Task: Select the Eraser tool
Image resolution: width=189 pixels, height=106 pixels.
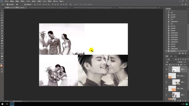Action: coord(2,36)
